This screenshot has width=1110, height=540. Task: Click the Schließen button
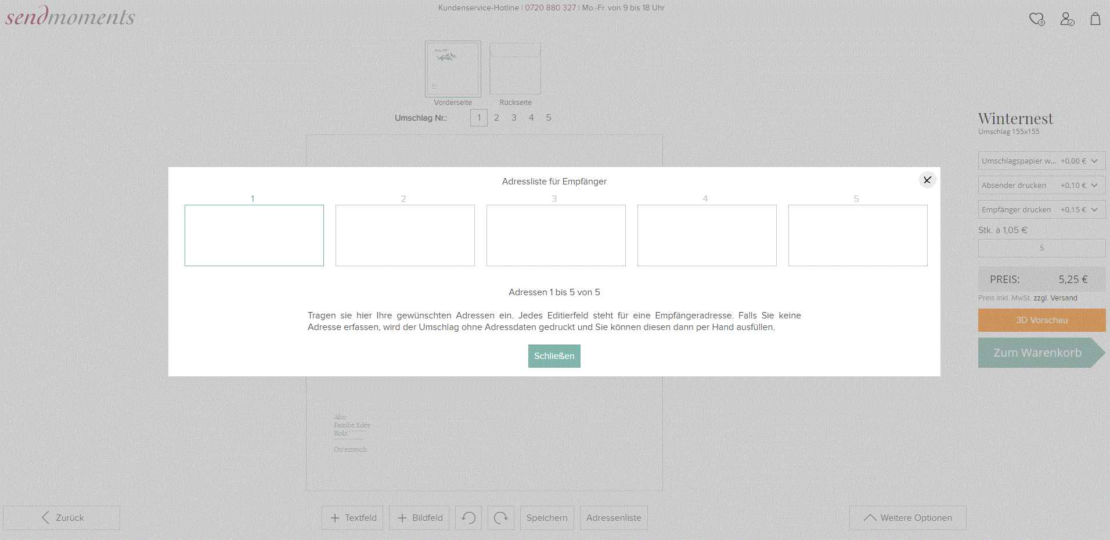[554, 356]
